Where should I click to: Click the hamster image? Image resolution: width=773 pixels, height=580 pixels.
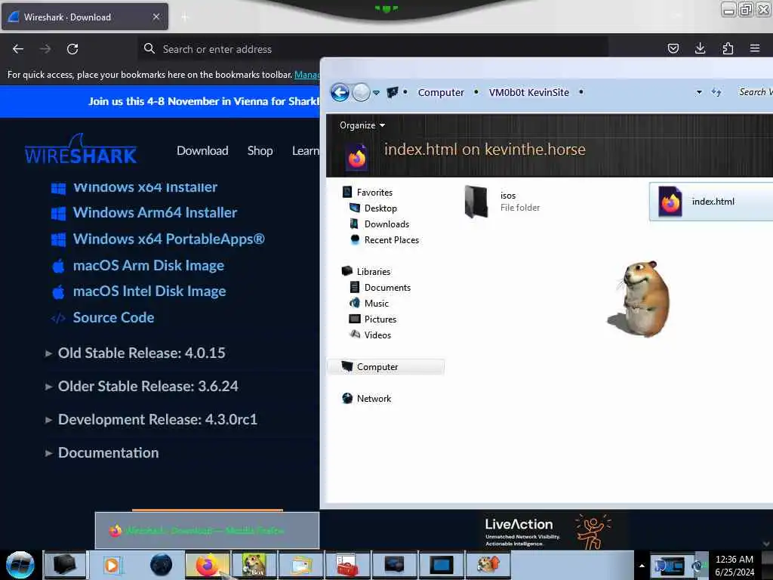click(x=639, y=299)
